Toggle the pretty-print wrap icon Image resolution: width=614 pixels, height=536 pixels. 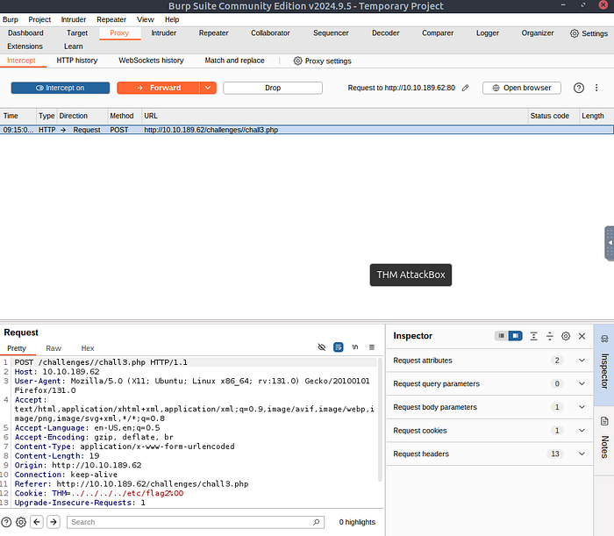pyautogui.click(x=339, y=347)
